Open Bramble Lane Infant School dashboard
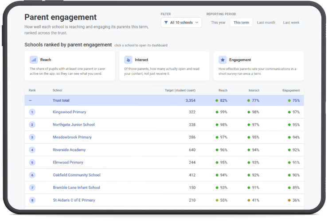The width and height of the screenshot is (328, 221). pos(76,187)
